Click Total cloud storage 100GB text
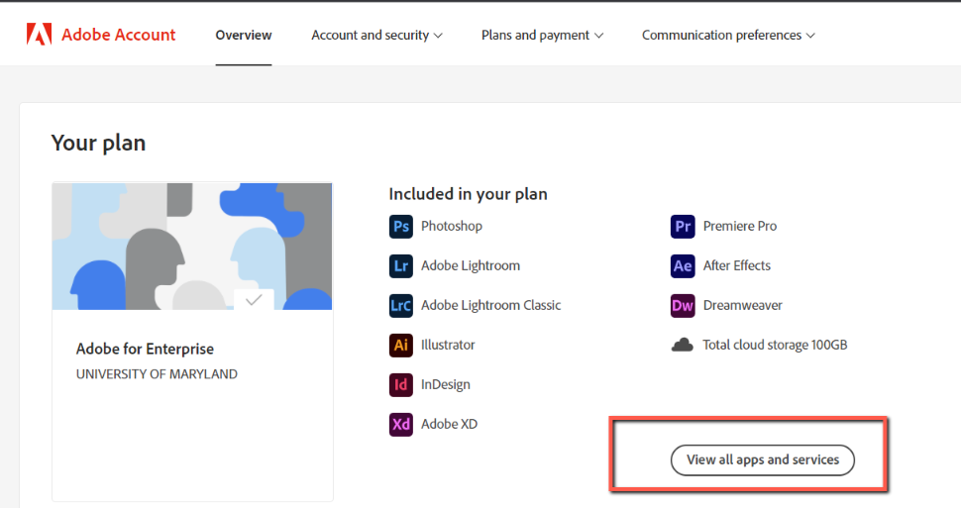 coord(775,345)
